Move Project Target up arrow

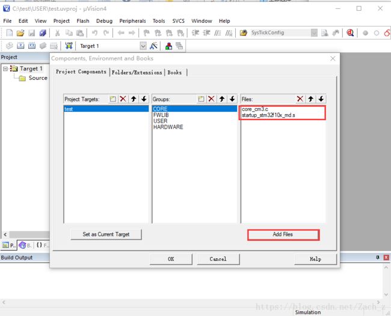tap(134, 99)
